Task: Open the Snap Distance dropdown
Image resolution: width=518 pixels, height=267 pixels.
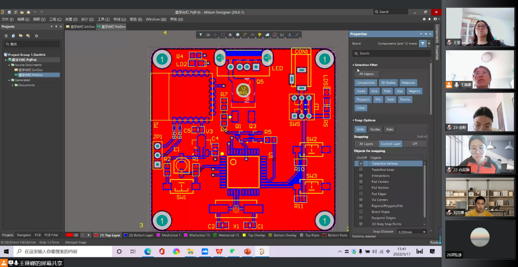Action: 424,232
